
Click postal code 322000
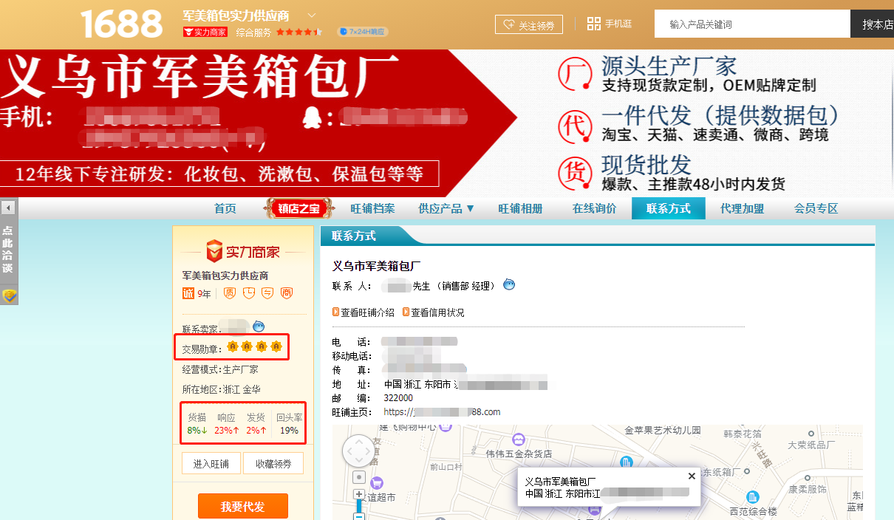(x=398, y=398)
